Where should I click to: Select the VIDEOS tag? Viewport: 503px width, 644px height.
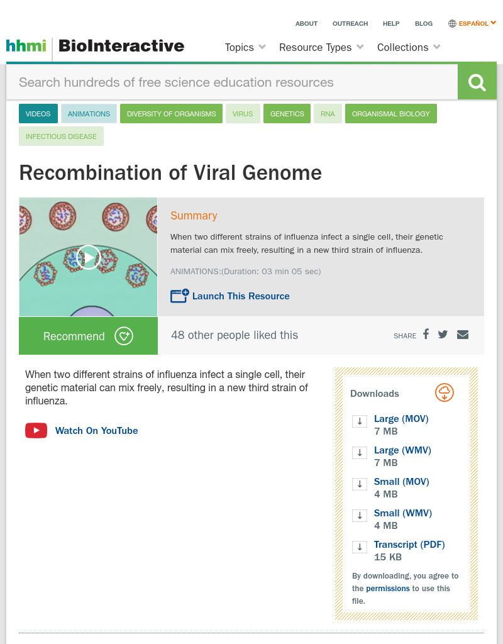(x=38, y=114)
